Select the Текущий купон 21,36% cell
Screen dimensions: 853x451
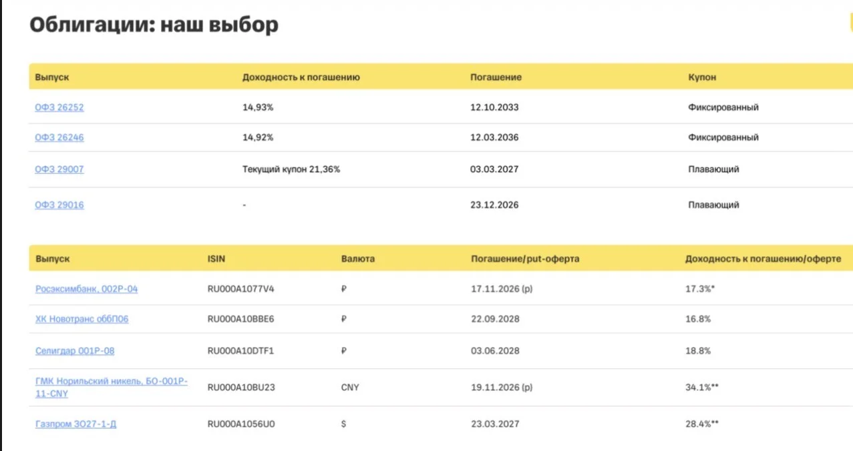291,169
